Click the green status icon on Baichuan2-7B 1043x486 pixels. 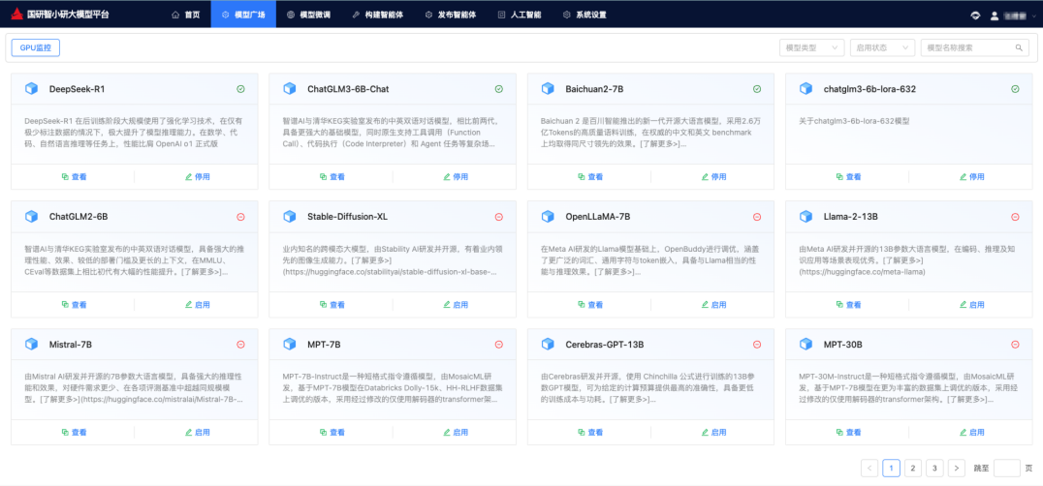pos(757,89)
